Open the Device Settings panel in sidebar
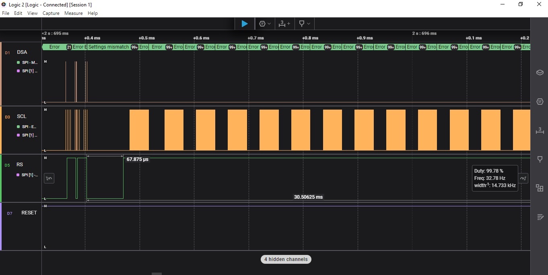 coord(540,73)
